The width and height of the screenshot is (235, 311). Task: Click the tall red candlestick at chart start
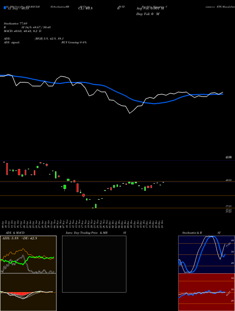[x=7, y=169]
